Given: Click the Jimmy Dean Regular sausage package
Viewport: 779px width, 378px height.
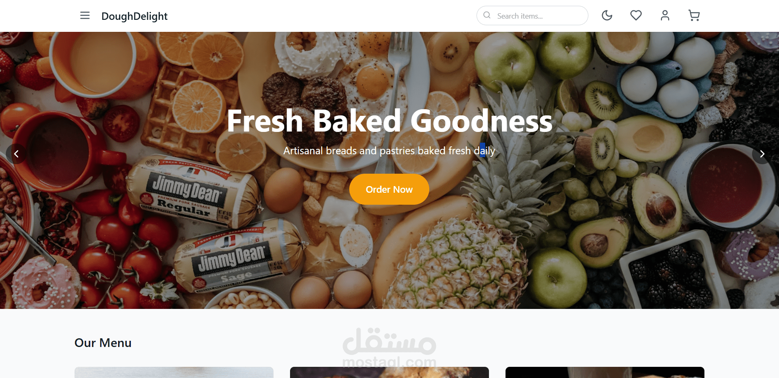Looking at the screenshot, I should pyautogui.click(x=189, y=193).
